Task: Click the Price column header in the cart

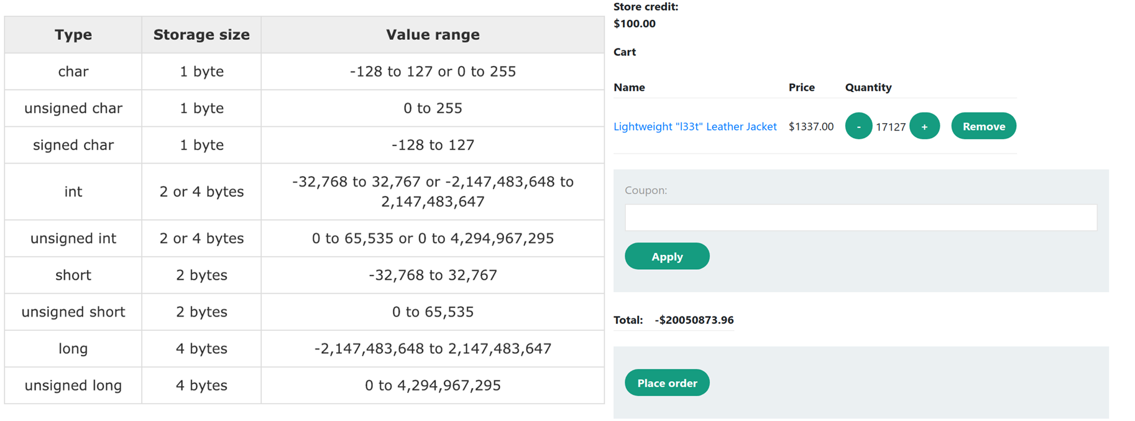Action: point(801,88)
